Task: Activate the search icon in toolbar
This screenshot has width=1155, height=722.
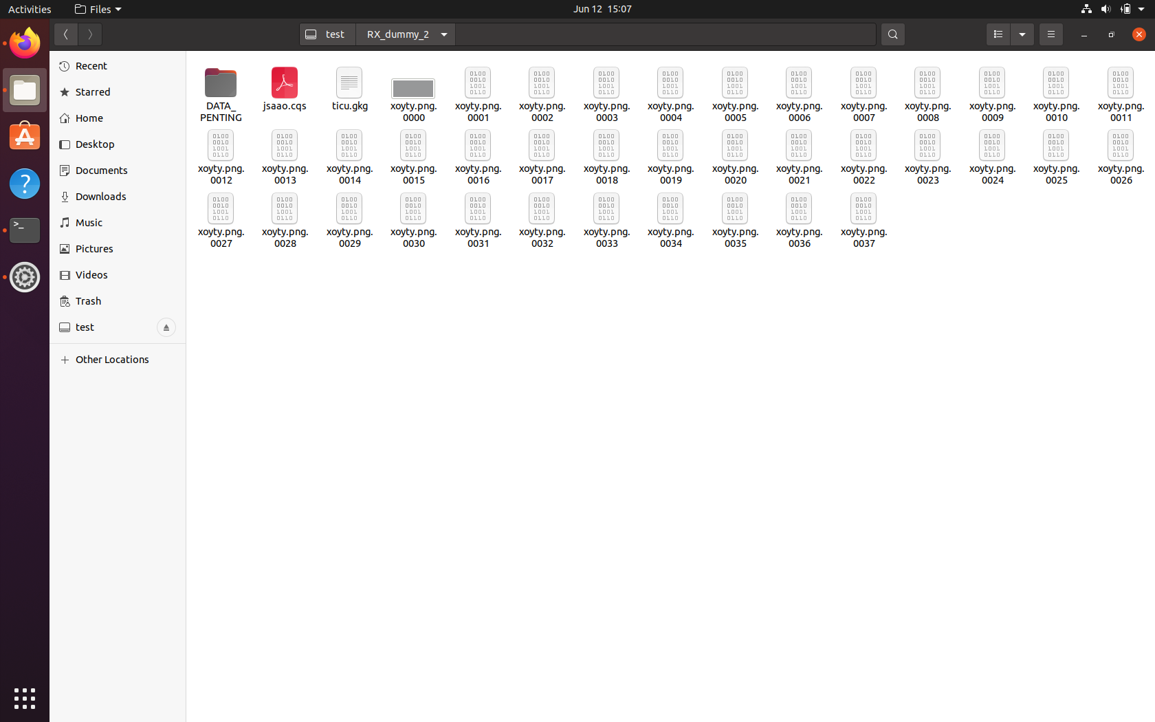Action: pyautogui.click(x=892, y=34)
